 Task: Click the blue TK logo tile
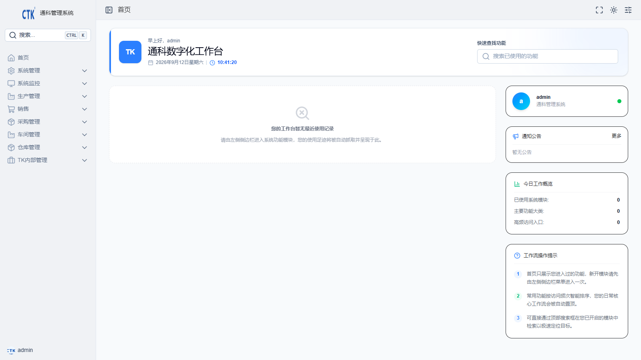[x=130, y=52]
